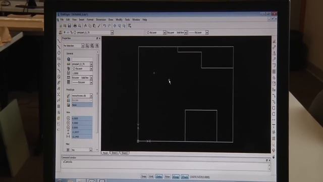Open the linestyle drop-down in Properties General
The height and width of the screenshot is (182, 323).
[x=91, y=78]
